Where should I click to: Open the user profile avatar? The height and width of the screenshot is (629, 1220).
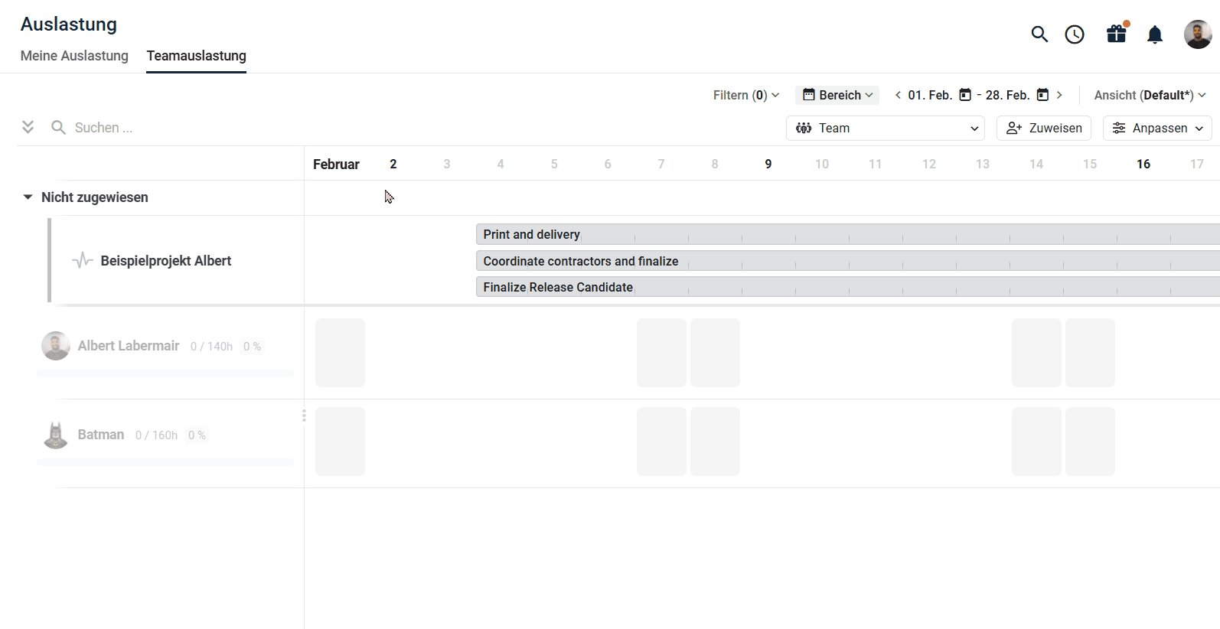pyautogui.click(x=1197, y=34)
